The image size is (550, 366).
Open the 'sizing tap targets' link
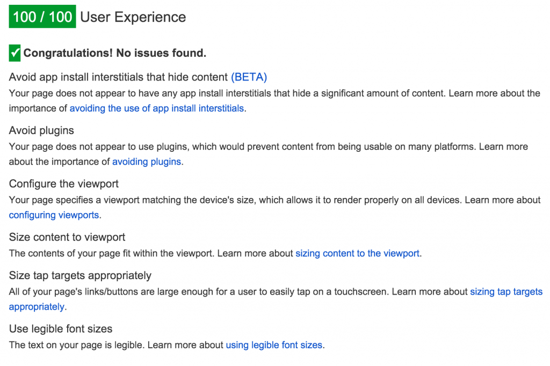coord(506,292)
